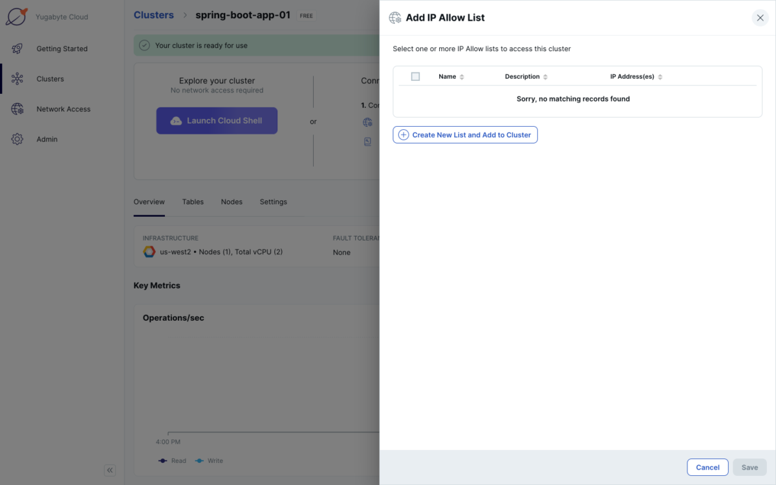Open the Yugabyte Cloud logo home icon

pos(17,17)
